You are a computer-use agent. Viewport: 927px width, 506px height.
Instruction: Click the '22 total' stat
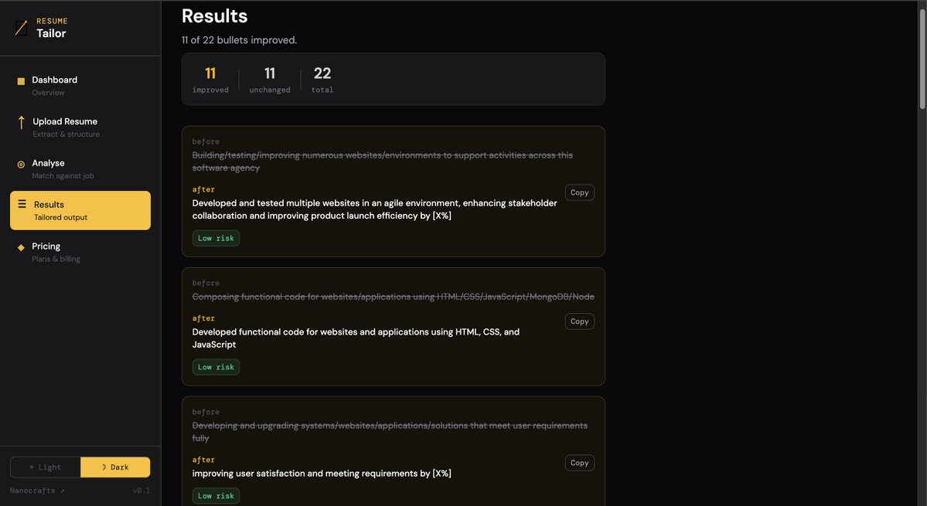[x=322, y=79]
